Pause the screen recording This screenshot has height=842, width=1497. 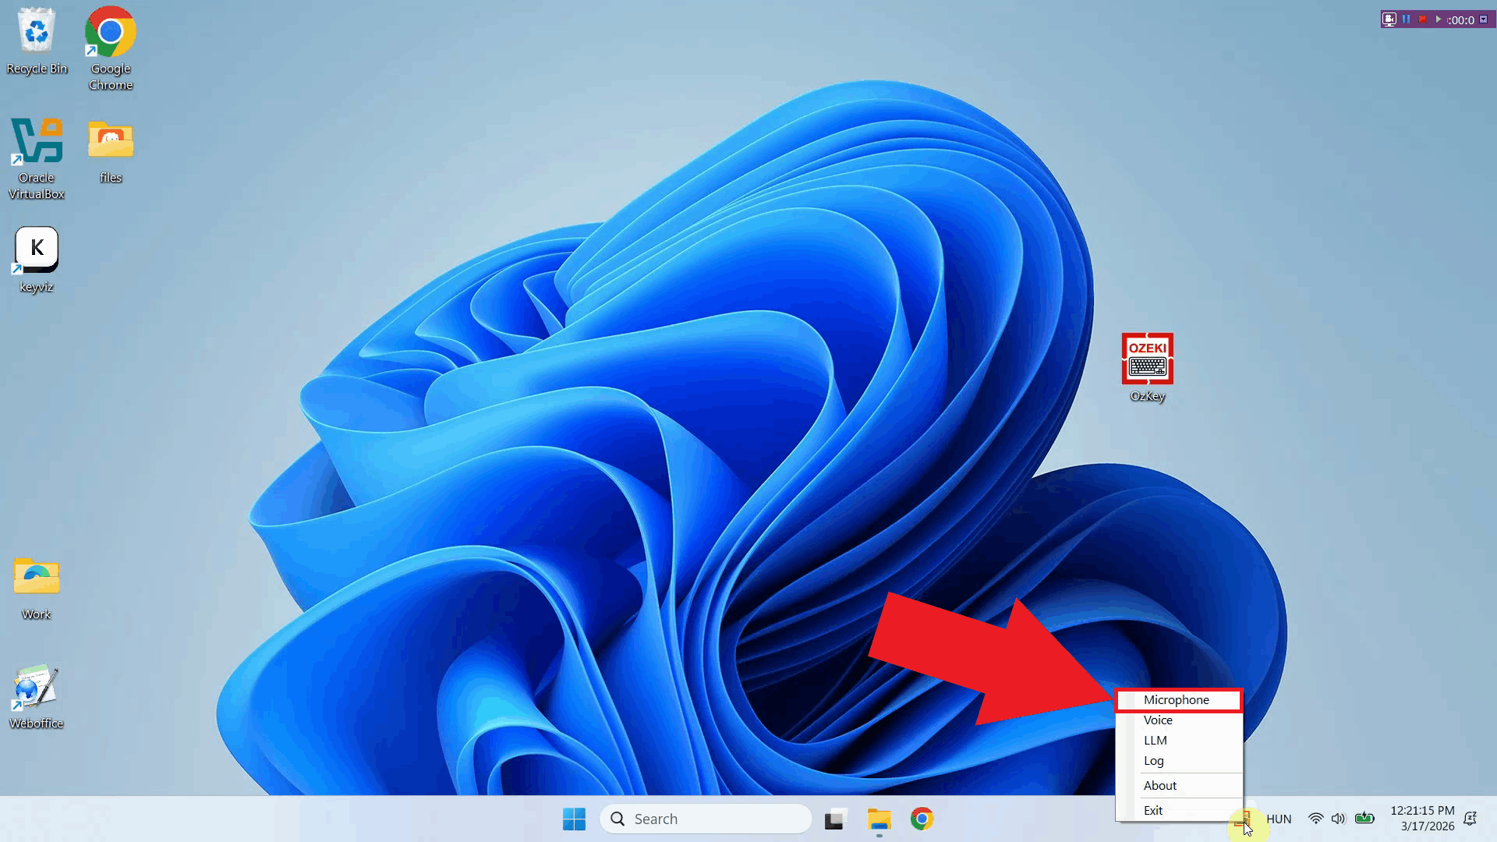[1405, 19]
